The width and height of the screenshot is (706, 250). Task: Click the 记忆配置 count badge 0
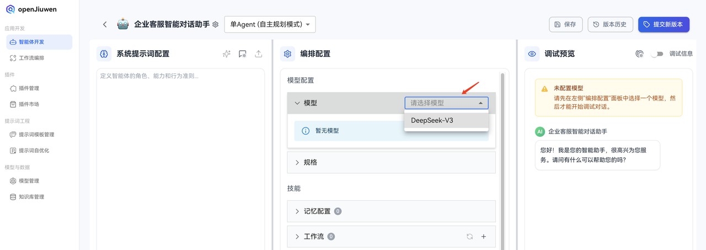[338, 211]
